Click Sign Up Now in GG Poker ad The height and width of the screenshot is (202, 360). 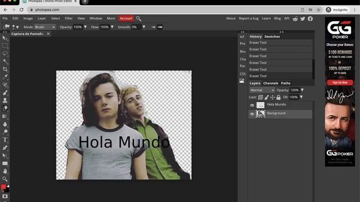340,82
